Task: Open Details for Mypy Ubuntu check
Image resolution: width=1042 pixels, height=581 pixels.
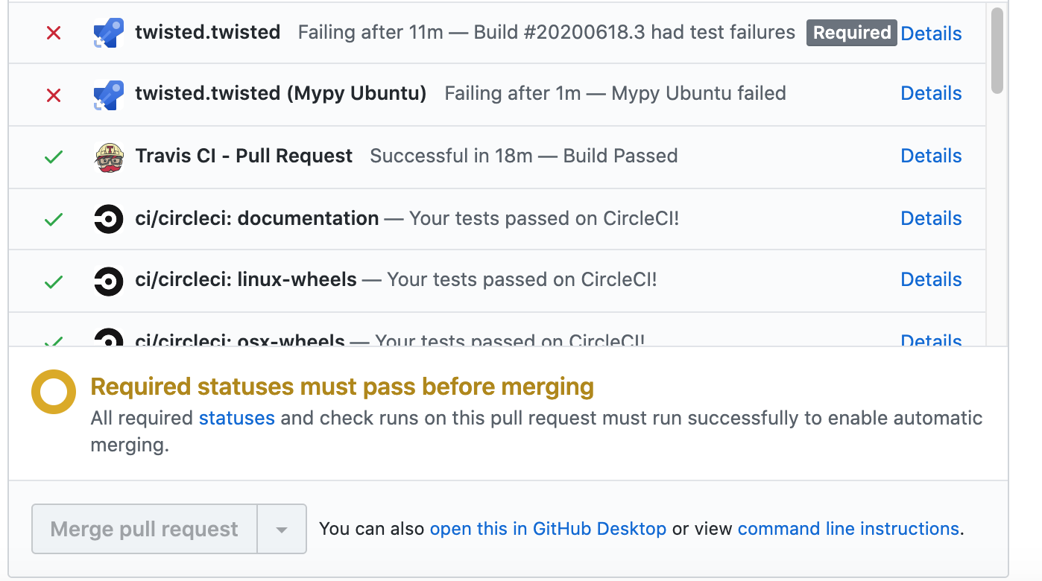Action: pyautogui.click(x=931, y=93)
